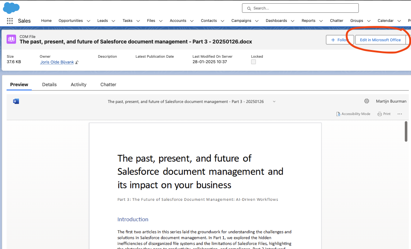
Task: Expand the Accounts nav dropdown arrow
Action: pos(192,21)
